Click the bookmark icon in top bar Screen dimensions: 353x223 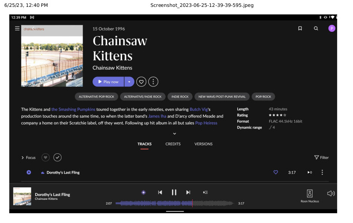click(x=300, y=28)
